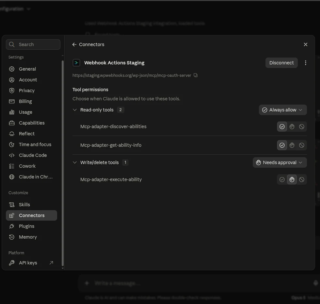Open General settings
320x304 pixels.
[31, 69]
